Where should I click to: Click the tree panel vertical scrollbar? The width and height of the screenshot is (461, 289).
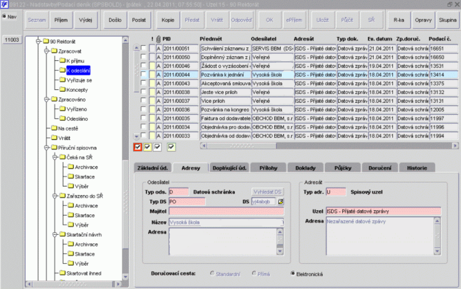[126, 158]
